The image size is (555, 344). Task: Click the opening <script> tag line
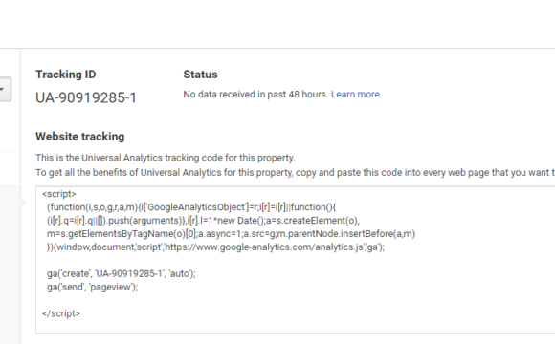tap(58, 194)
